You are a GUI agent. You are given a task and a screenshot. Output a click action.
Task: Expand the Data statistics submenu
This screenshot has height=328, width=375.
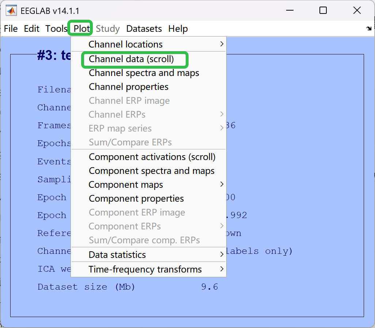point(148,255)
